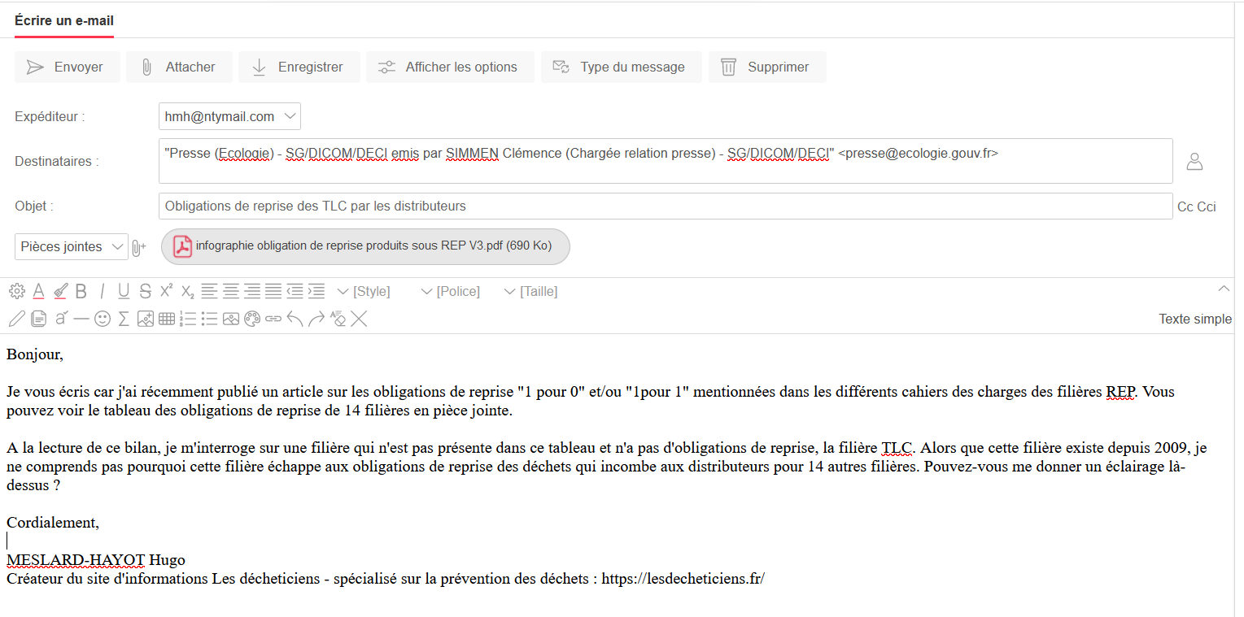1244x617 pixels.
Task: Toggle underline text formatting
Action: [x=124, y=291]
